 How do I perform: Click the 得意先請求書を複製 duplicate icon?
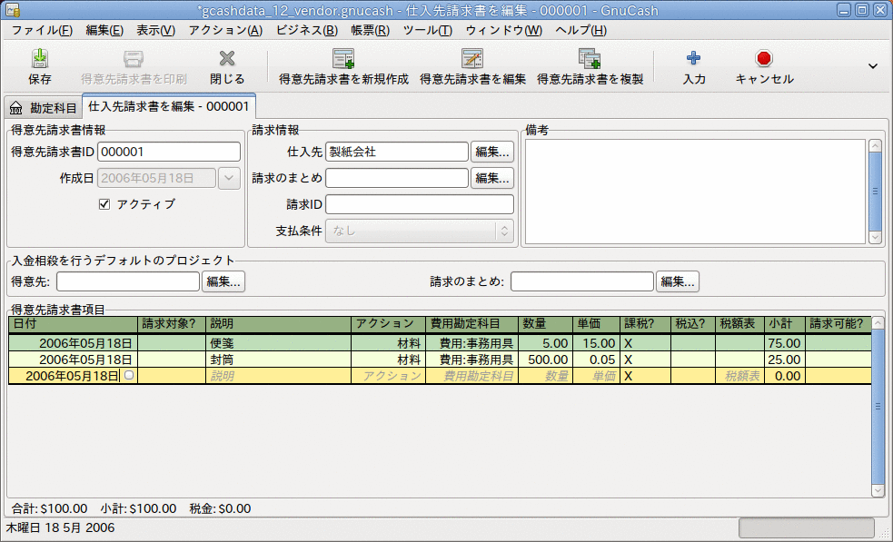(590, 64)
